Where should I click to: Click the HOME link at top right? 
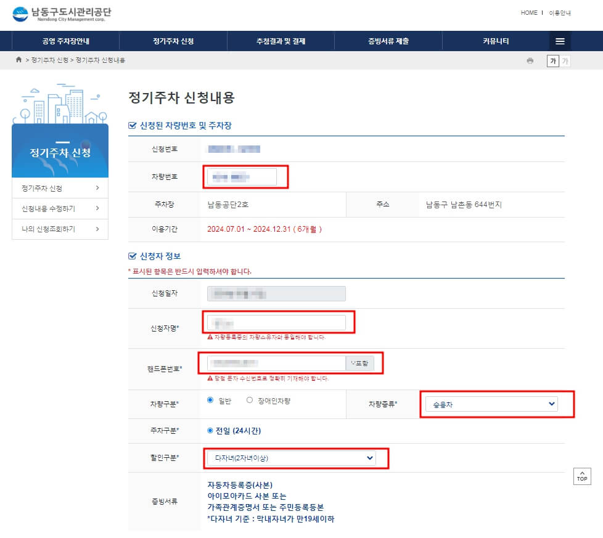pos(528,12)
